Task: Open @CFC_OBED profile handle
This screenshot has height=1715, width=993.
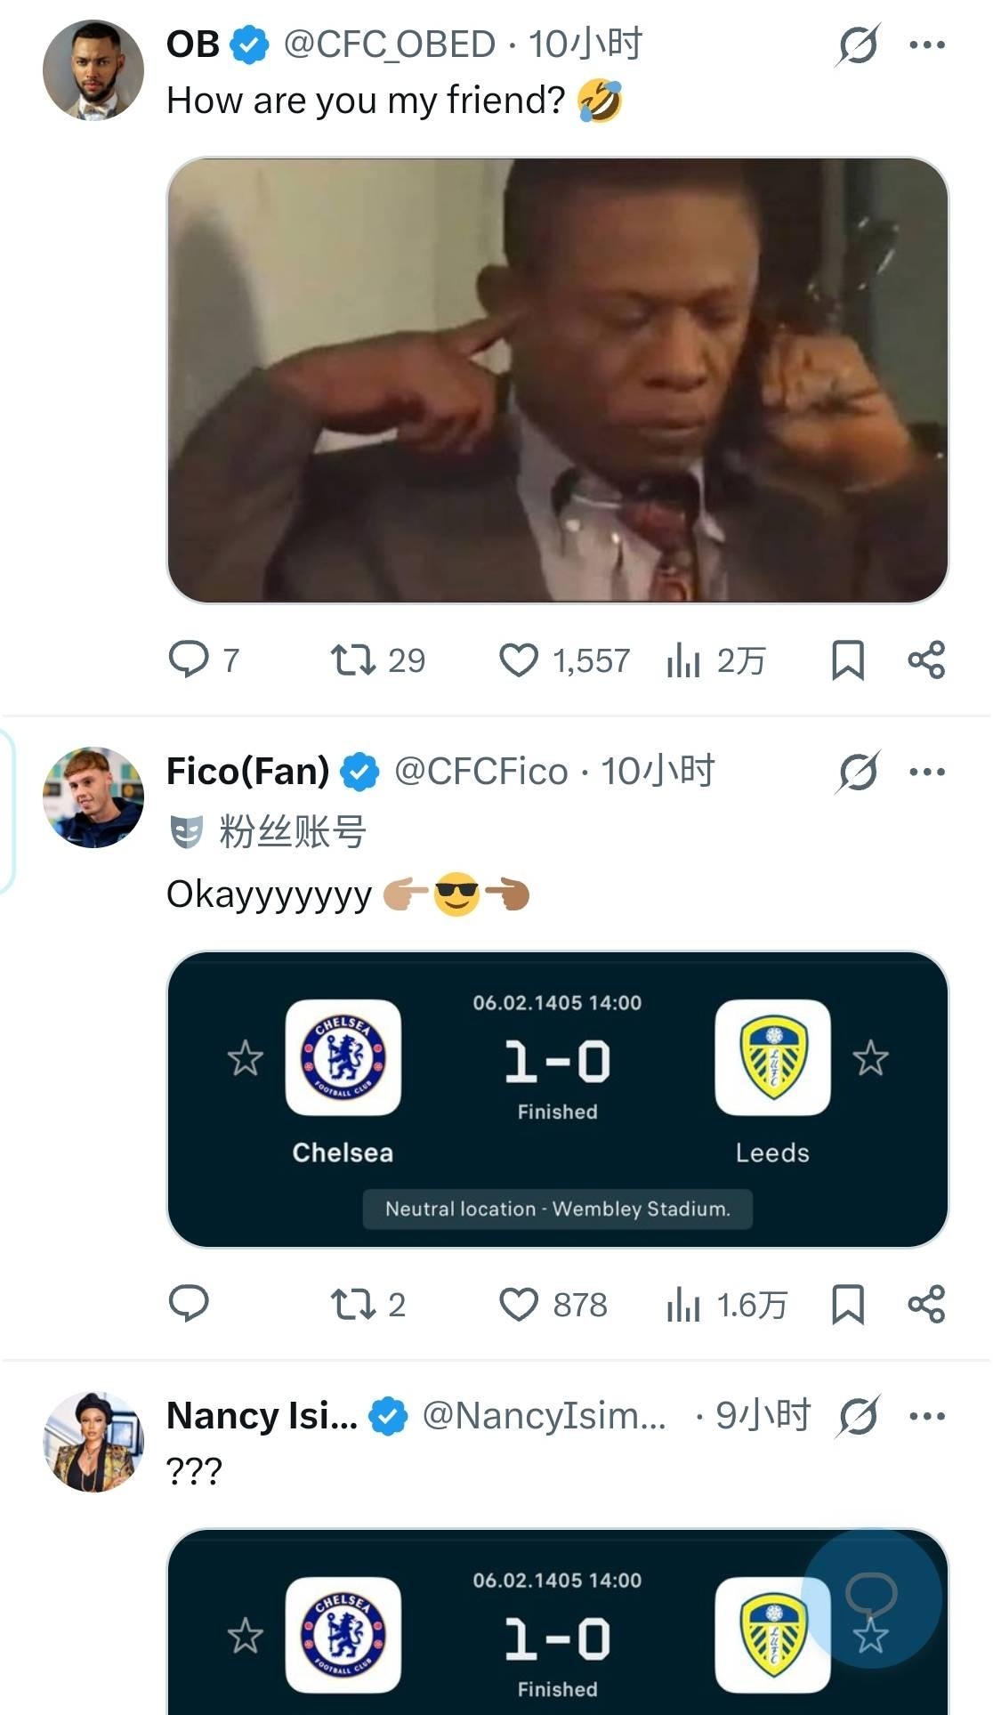Action: coord(389,44)
